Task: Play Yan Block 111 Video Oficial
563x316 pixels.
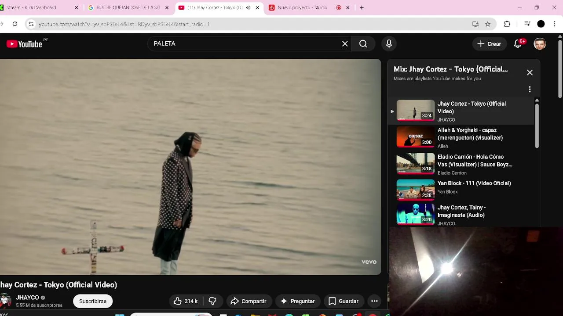Action: 462,190
